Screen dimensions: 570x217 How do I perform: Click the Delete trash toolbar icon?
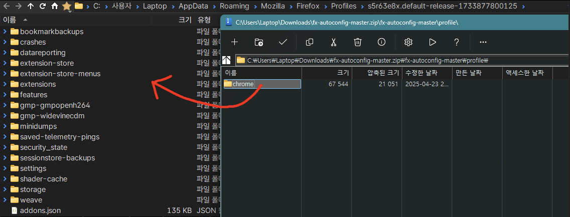[357, 42]
